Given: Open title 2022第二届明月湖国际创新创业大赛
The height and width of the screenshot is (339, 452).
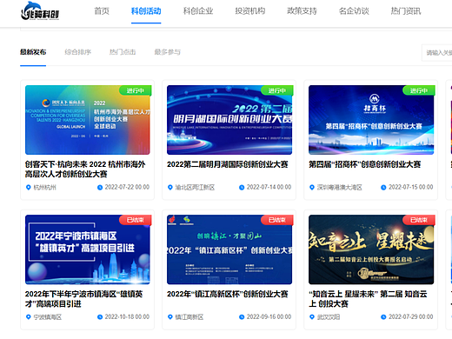Looking at the screenshot, I should pos(228,164).
